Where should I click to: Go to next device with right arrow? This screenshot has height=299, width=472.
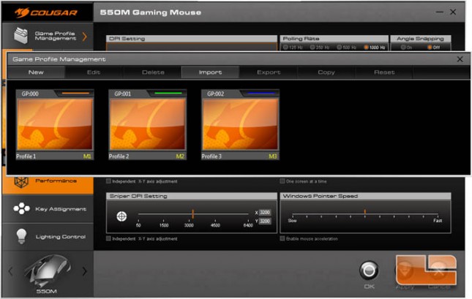click(85, 271)
